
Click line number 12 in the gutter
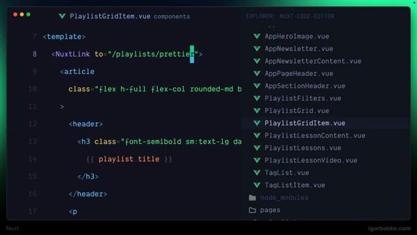tap(33, 124)
